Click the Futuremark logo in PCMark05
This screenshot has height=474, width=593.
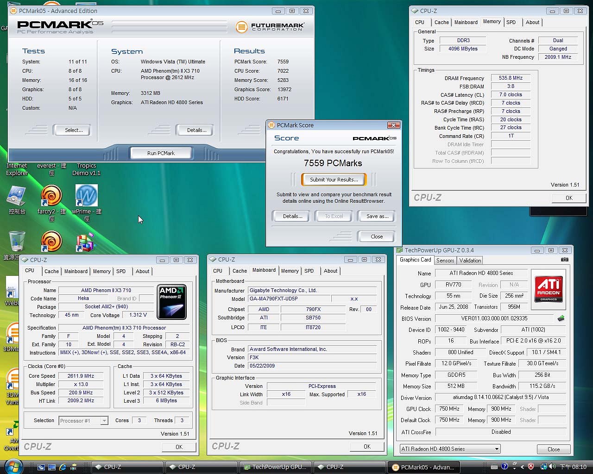click(270, 27)
